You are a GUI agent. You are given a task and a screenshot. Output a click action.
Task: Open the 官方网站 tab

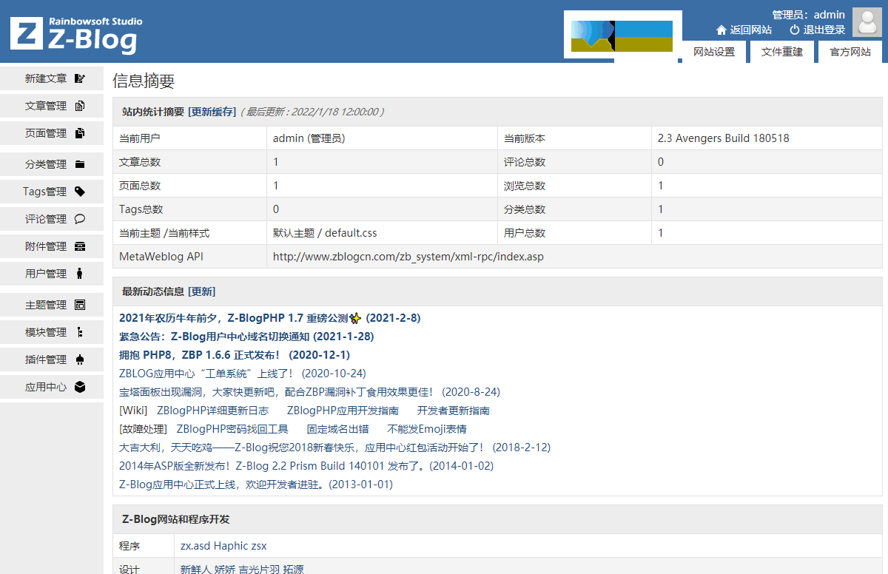click(850, 52)
